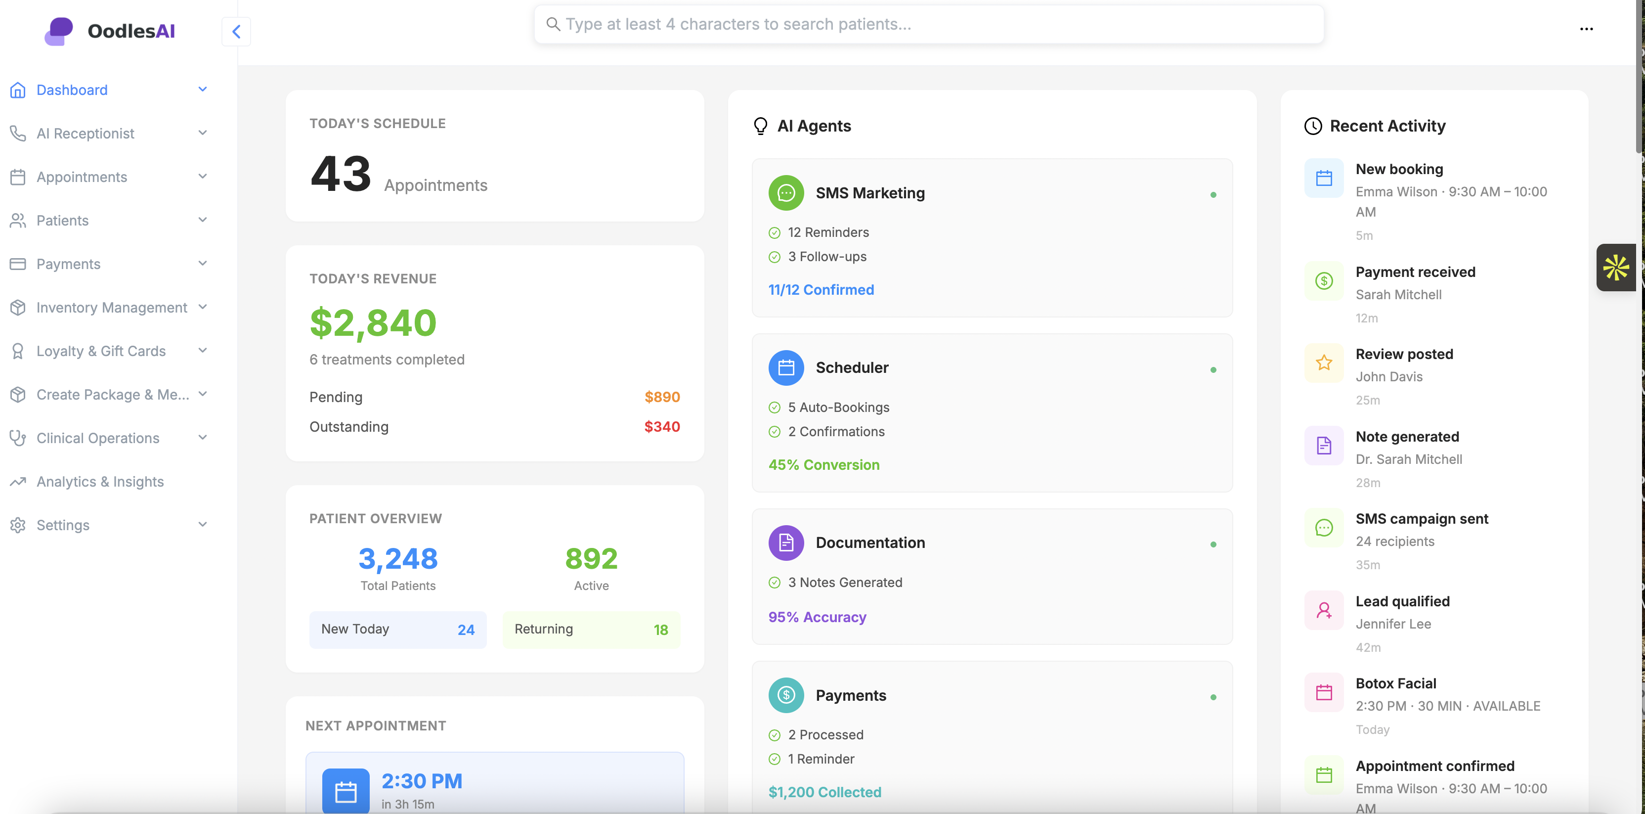Open the three-dot more options menu

click(x=1586, y=29)
